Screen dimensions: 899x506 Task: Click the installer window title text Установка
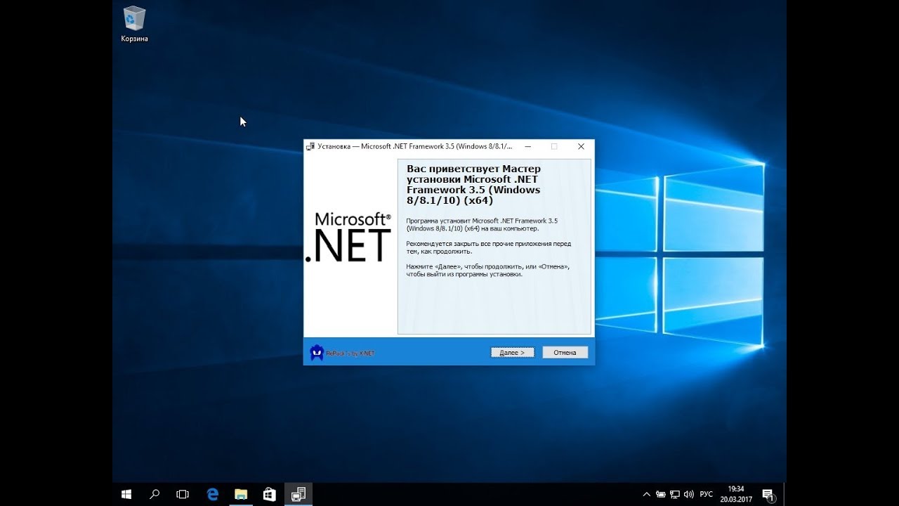pos(334,146)
